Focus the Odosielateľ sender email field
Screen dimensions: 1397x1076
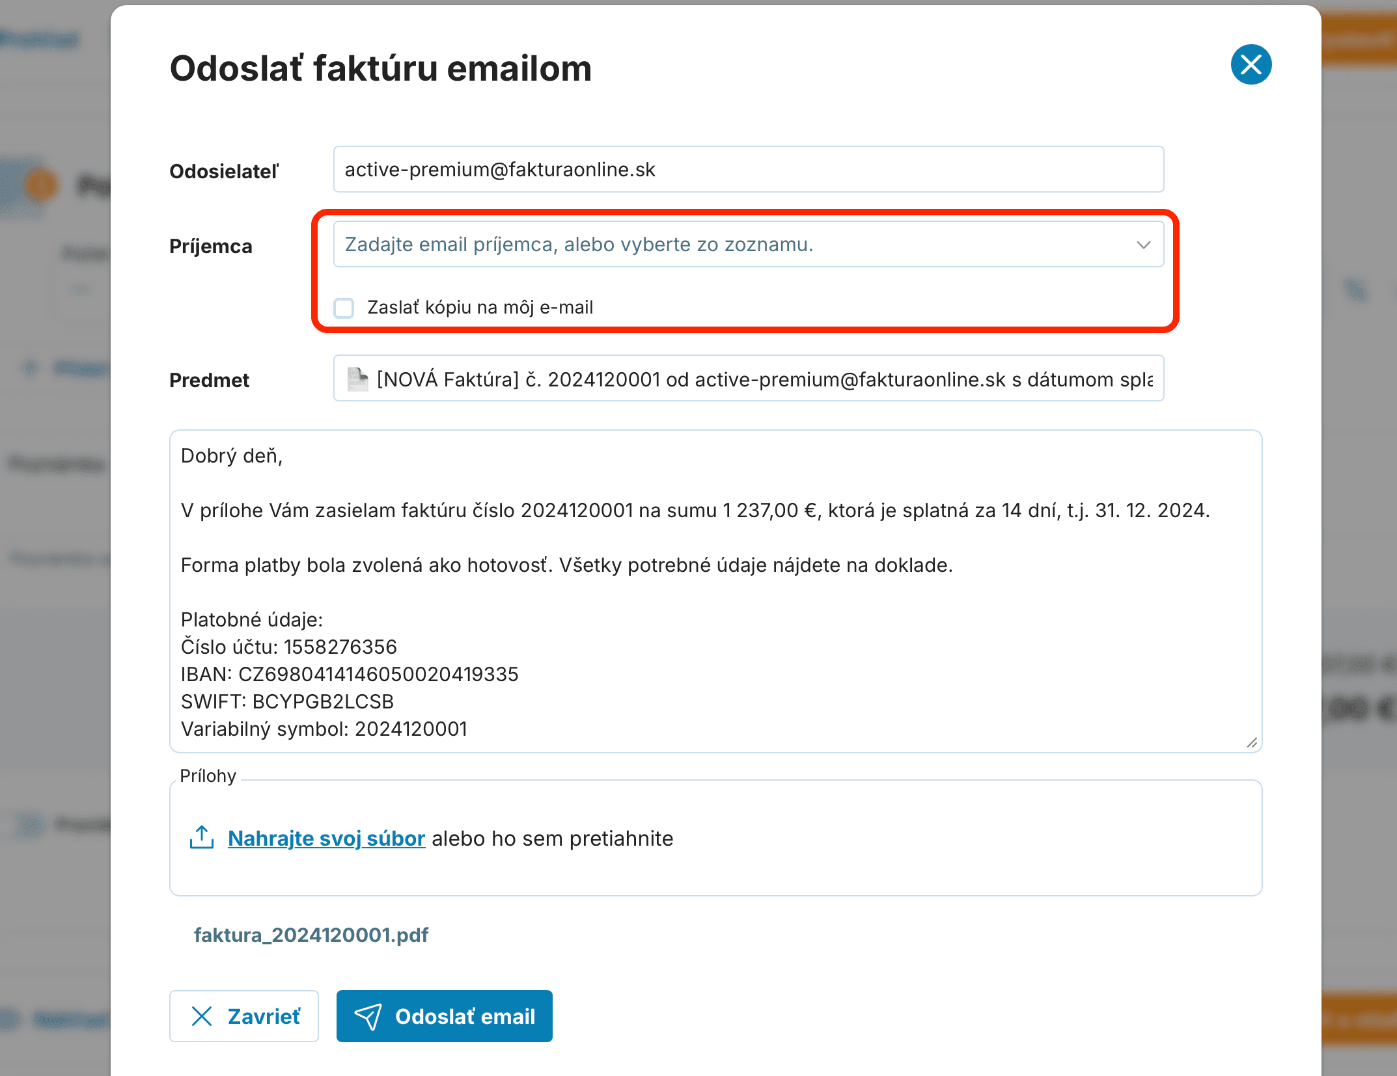pyautogui.click(x=748, y=170)
